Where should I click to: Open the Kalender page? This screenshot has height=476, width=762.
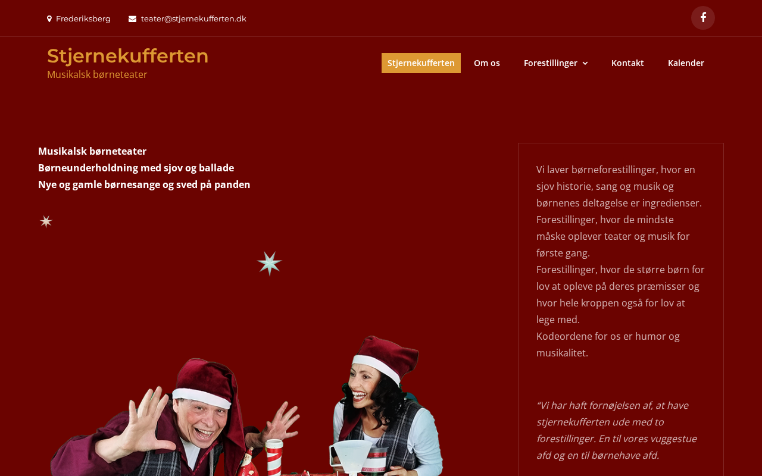tap(686, 63)
